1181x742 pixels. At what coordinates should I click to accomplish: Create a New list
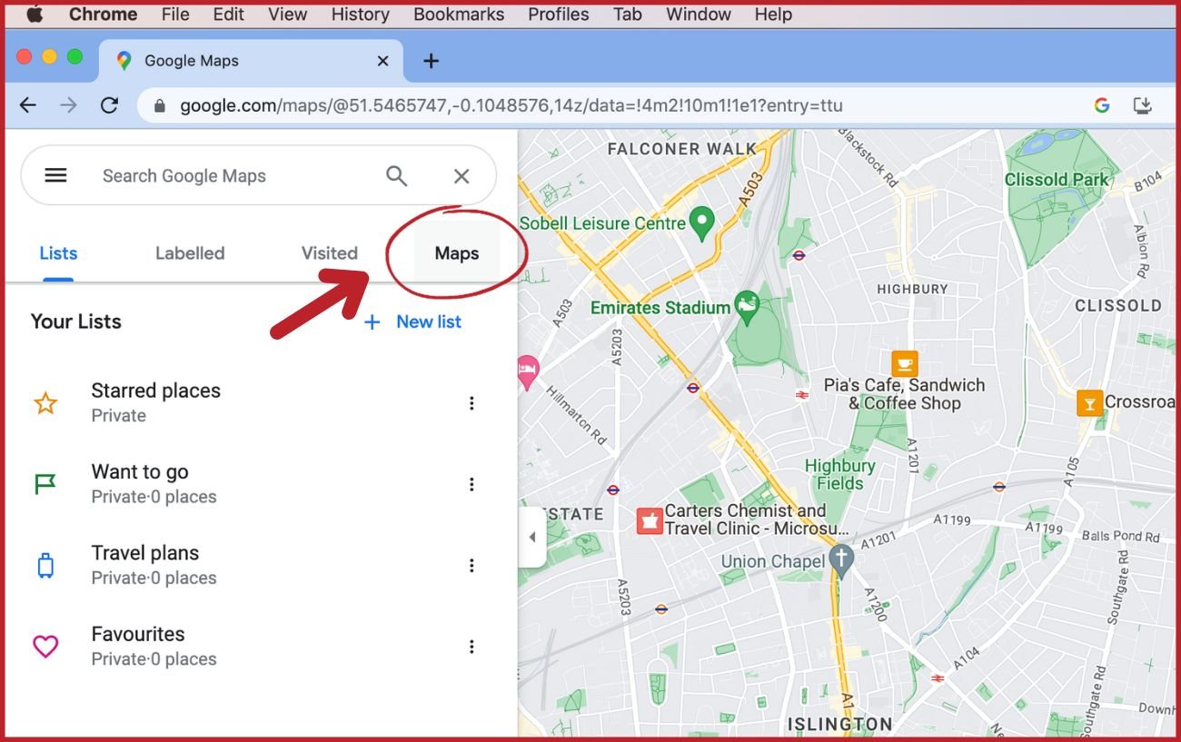412,322
